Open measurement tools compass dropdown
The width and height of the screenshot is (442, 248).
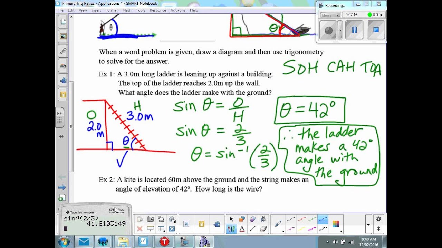point(172,219)
